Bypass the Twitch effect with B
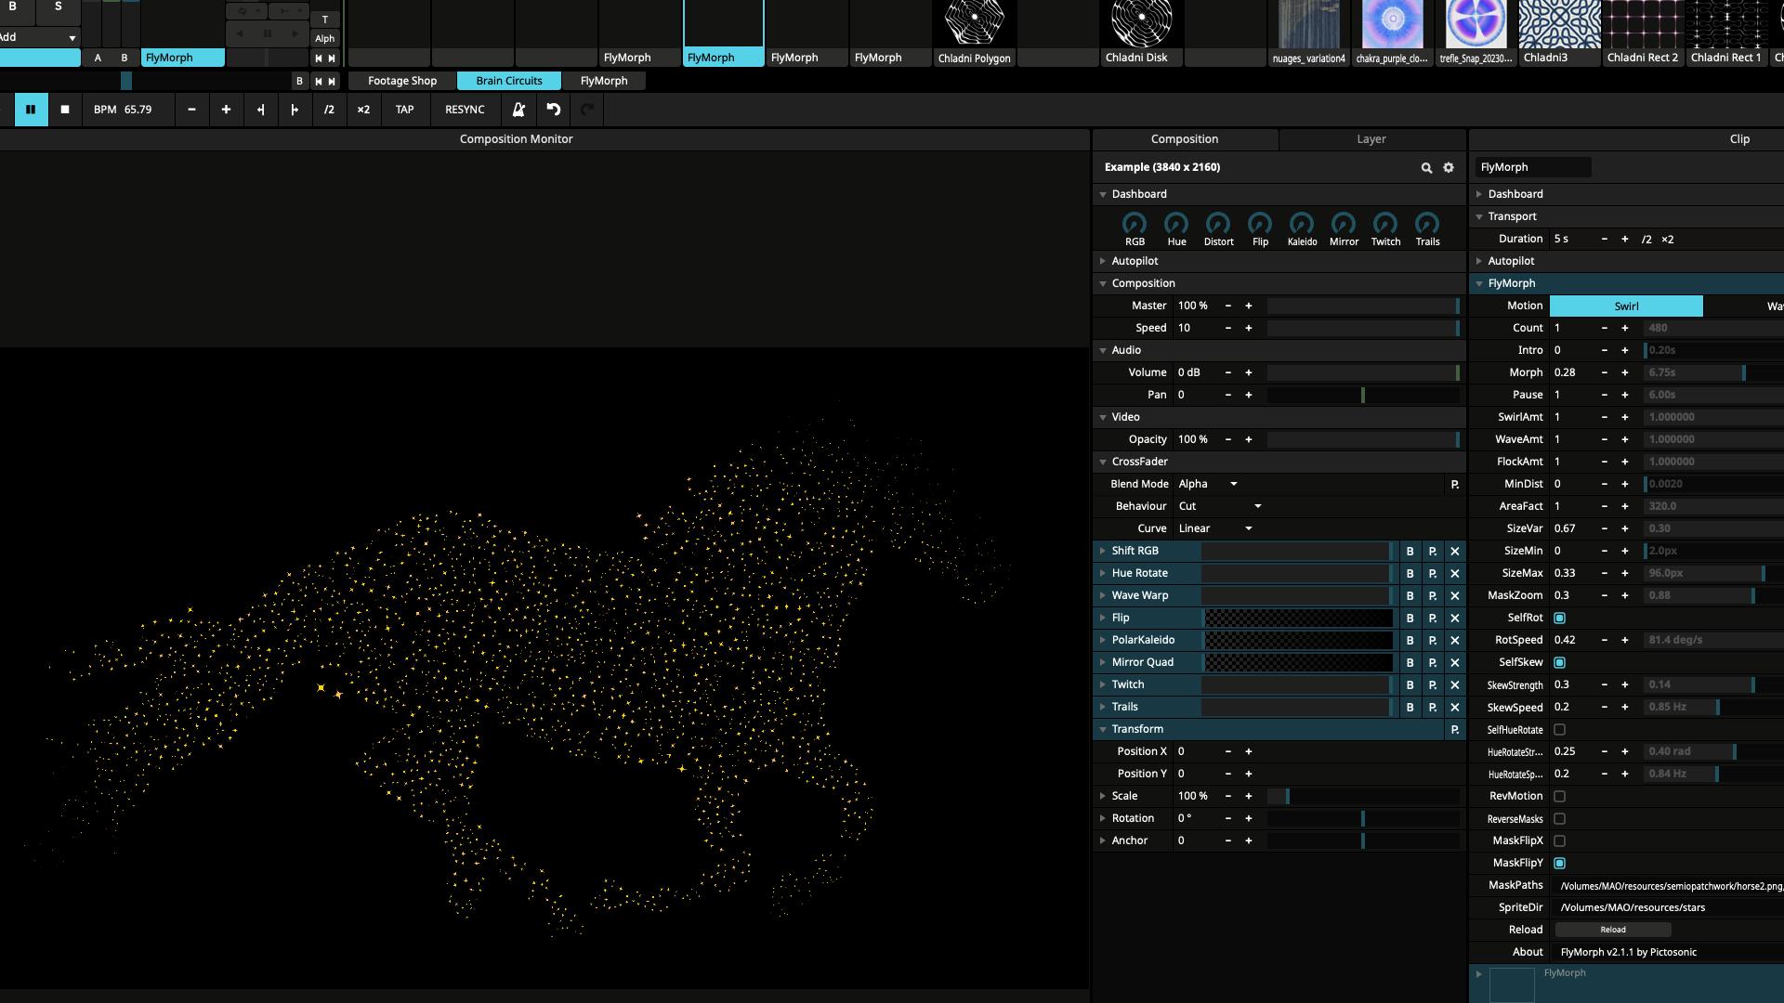The height and width of the screenshot is (1003, 1784). pyautogui.click(x=1410, y=685)
